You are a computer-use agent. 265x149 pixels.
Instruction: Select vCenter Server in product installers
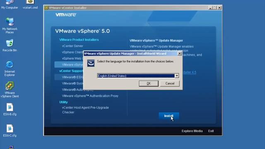click(x=72, y=46)
